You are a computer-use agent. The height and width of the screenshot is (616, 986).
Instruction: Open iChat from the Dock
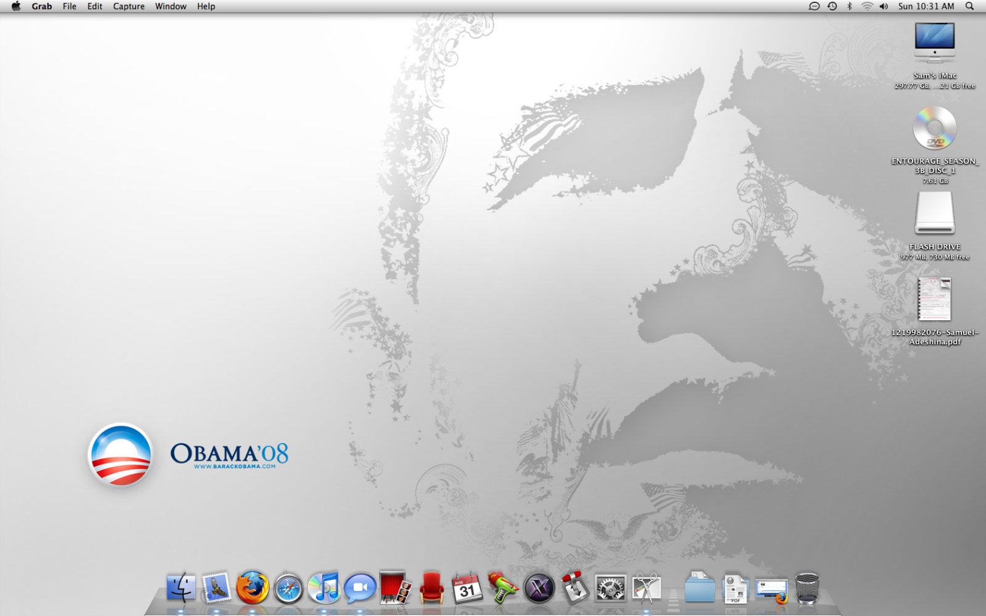360,588
